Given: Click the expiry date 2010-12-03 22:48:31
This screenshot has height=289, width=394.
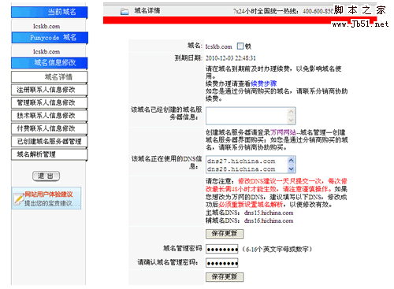Looking at the screenshot, I should point(231,58).
